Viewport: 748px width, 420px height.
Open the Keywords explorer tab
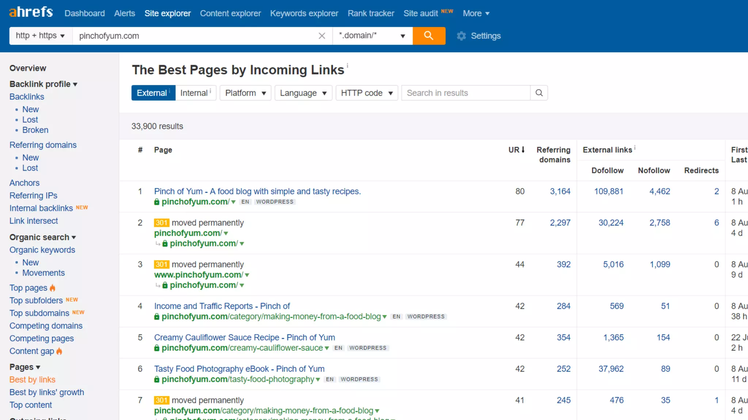(x=304, y=13)
